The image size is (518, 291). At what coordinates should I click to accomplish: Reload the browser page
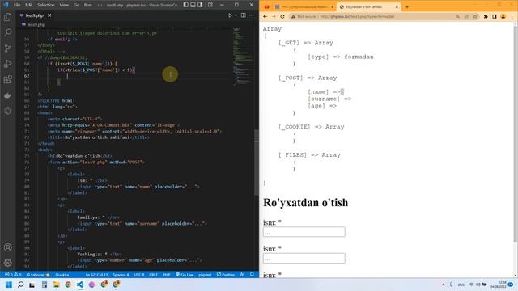[x=282, y=16]
